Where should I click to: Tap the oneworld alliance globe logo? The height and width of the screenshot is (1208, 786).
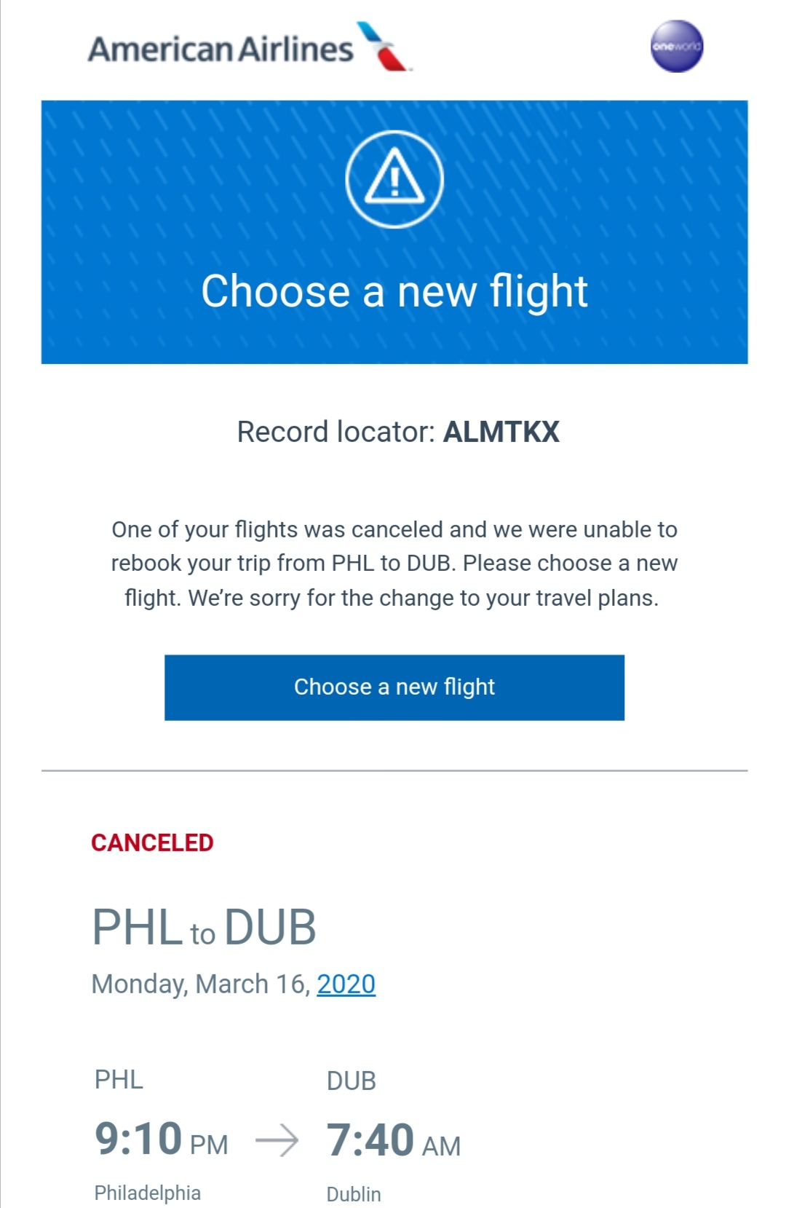pyautogui.click(x=676, y=47)
